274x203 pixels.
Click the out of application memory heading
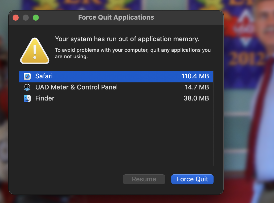pos(127,39)
